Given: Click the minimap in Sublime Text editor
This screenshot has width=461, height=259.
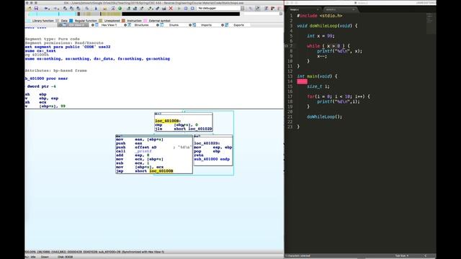Looking at the screenshot, I should 430,24.
